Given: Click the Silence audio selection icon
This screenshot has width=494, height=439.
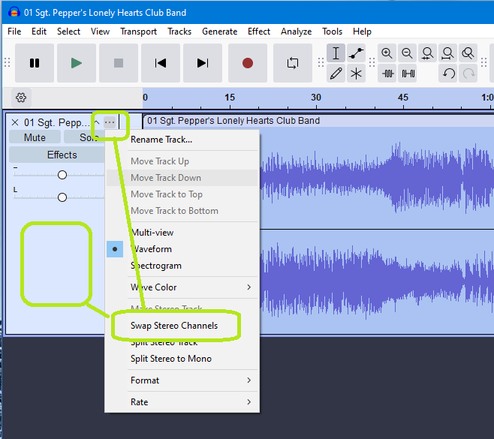Looking at the screenshot, I should tap(408, 74).
